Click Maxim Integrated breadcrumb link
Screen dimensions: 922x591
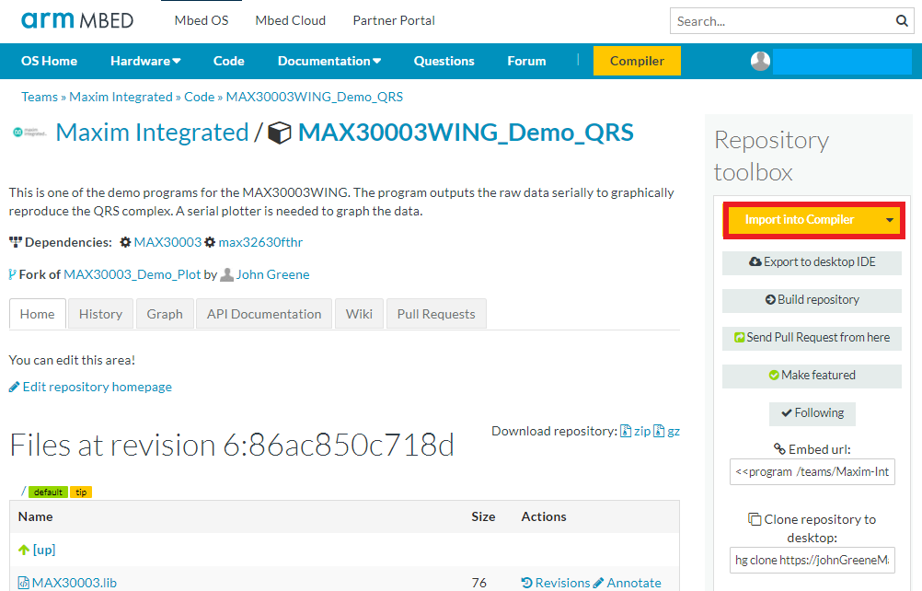click(121, 97)
